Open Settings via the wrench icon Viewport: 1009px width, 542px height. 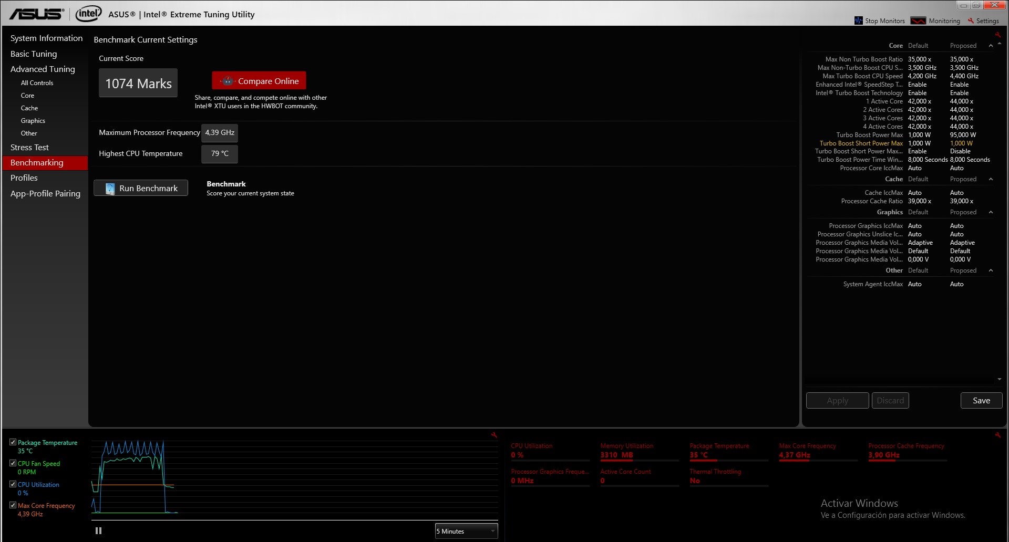pyautogui.click(x=971, y=20)
